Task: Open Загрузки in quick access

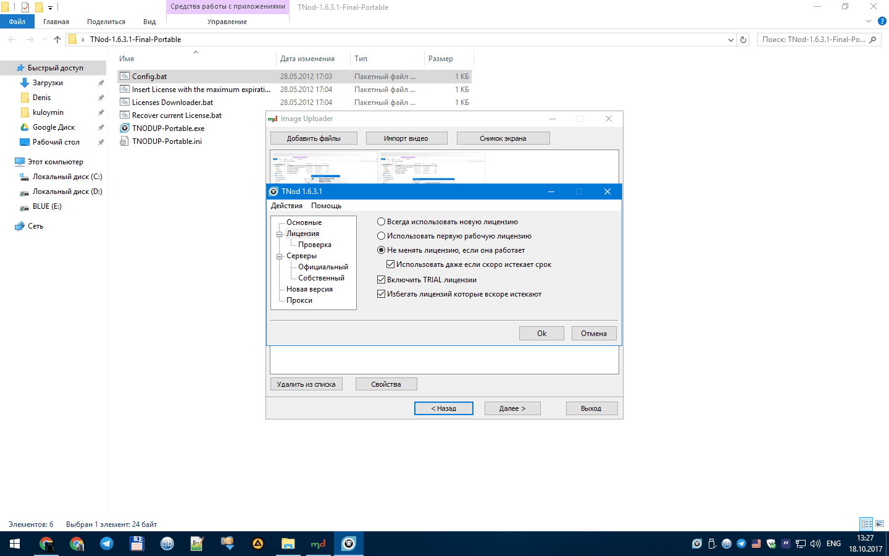Action: point(48,83)
